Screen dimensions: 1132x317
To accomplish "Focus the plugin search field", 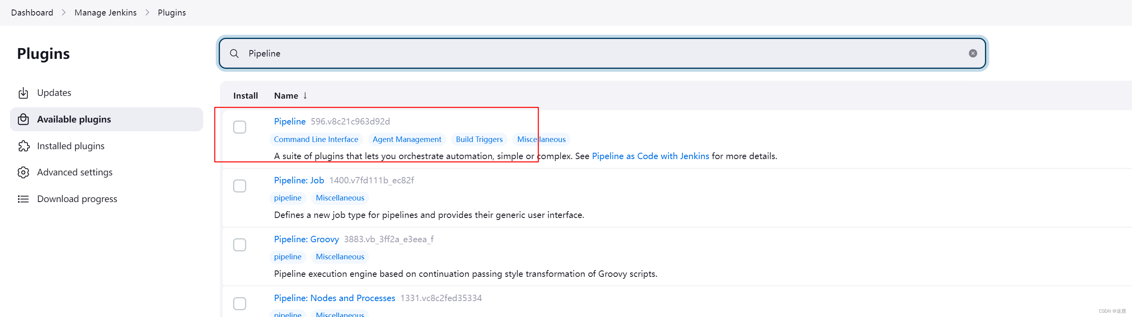I will pos(602,53).
